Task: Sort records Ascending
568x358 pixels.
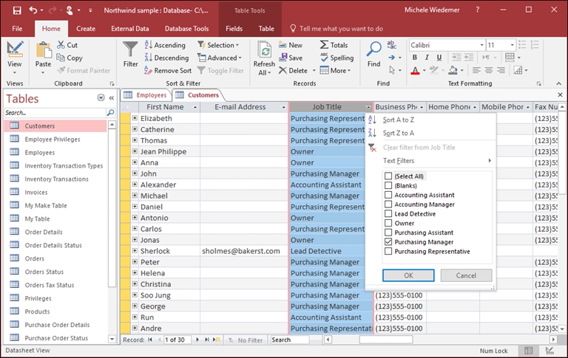Action: [x=165, y=45]
